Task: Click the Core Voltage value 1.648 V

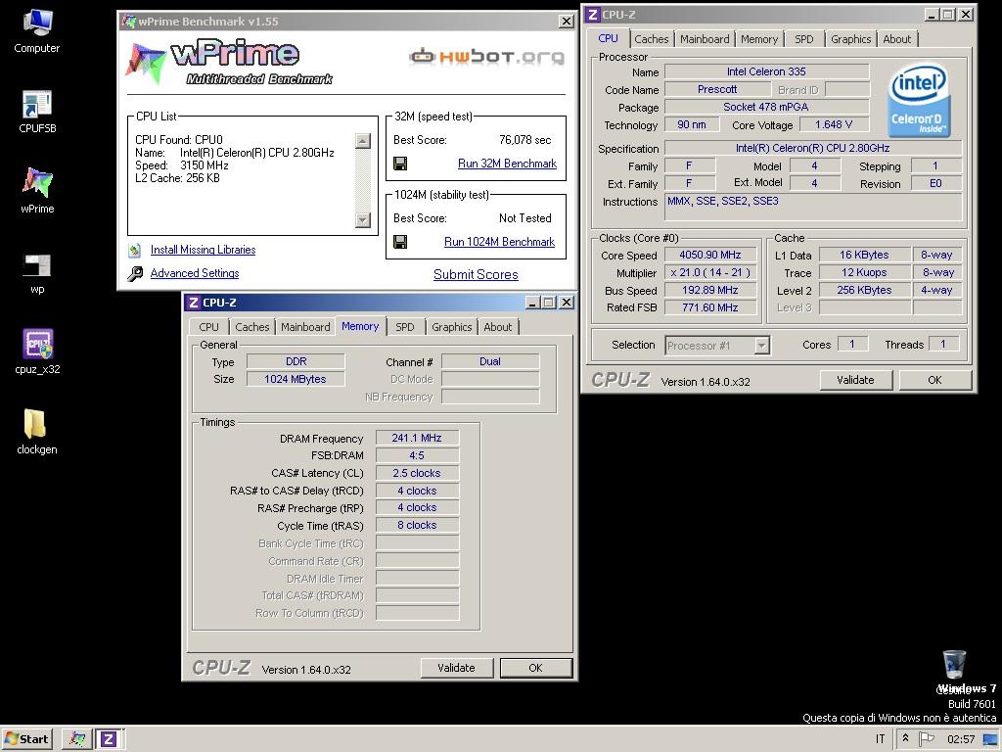Action: (834, 124)
